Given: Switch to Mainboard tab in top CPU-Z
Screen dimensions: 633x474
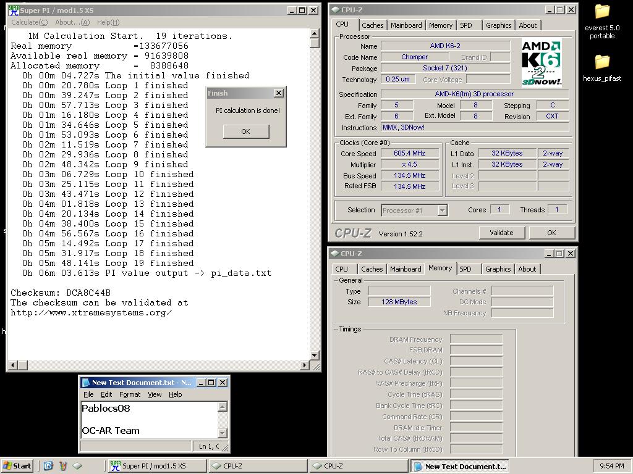Looking at the screenshot, I should tap(406, 25).
